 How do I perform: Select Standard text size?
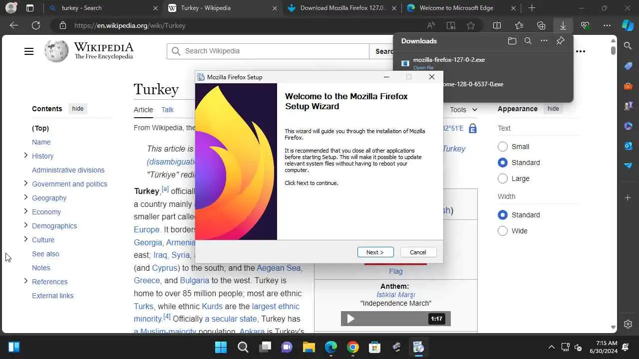click(x=503, y=163)
